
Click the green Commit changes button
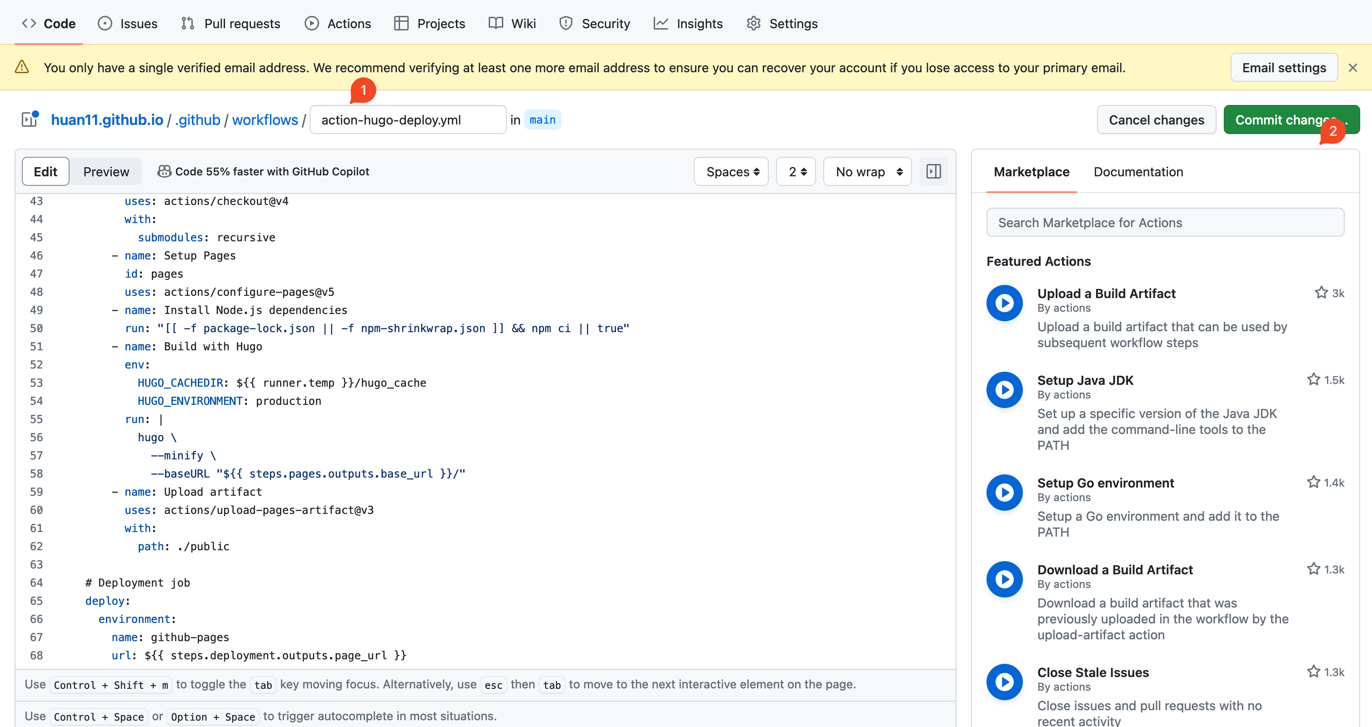pyautogui.click(x=1292, y=120)
